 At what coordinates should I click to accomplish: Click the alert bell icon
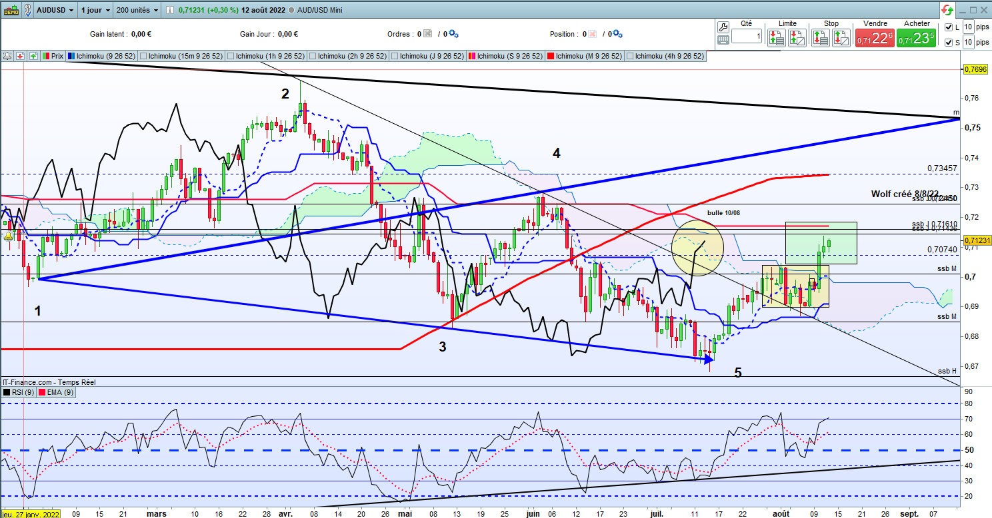coord(7,56)
